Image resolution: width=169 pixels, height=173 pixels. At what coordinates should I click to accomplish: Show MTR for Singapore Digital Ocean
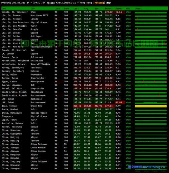[x=128, y=116]
